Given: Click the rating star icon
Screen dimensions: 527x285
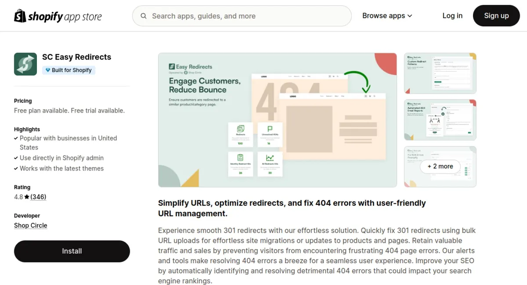Looking at the screenshot, I should pyautogui.click(x=27, y=197).
